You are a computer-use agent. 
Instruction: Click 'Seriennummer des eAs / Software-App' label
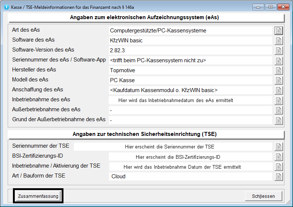click(x=59, y=60)
